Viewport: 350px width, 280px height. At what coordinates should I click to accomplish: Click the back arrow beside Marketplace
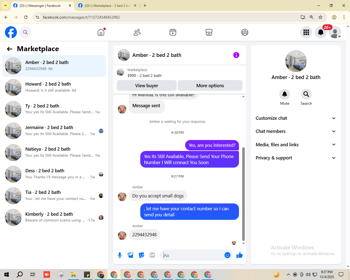point(10,49)
